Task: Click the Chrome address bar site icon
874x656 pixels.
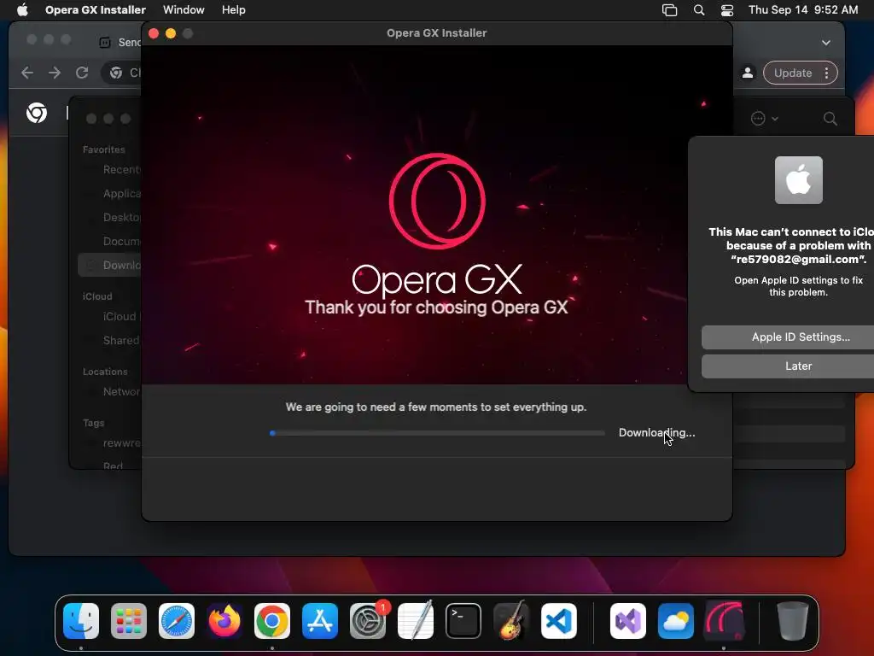Action: click(x=116, y=73)
